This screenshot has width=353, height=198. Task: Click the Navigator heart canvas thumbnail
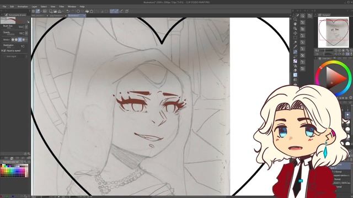click(x=333, y=32)
